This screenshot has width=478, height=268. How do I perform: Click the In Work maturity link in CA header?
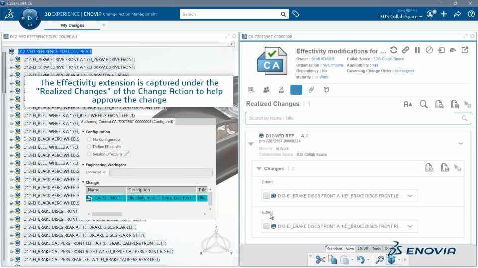(x=322, y=77)
